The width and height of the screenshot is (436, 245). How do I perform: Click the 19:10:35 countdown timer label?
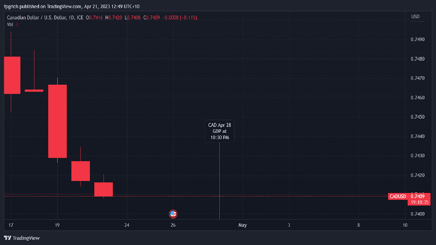(420, 203)
